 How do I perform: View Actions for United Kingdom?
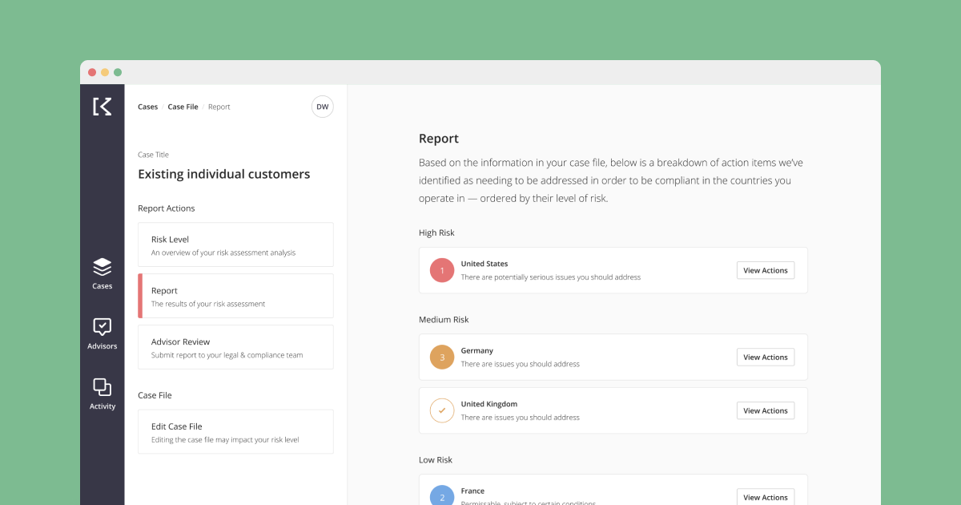(x=765, y=410)
